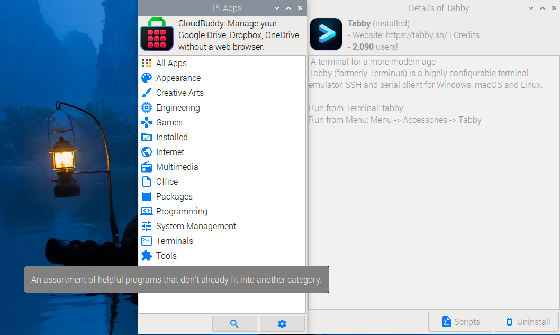The width and height of the screenshot is (560, 335).
Task: Click the CloudBuddy red basket icon
Action: click(157, 34)
